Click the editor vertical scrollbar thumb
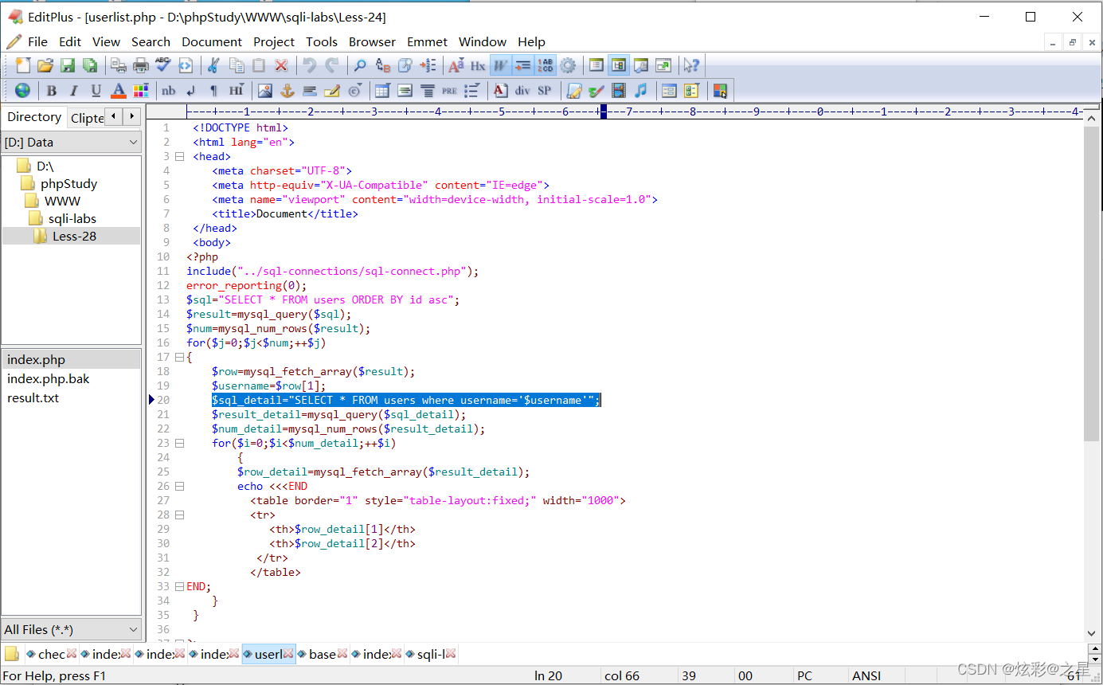 coord(1091,285)
